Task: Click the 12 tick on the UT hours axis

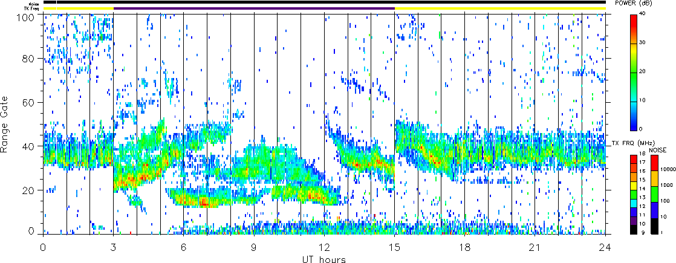Action: coord(324,247)
